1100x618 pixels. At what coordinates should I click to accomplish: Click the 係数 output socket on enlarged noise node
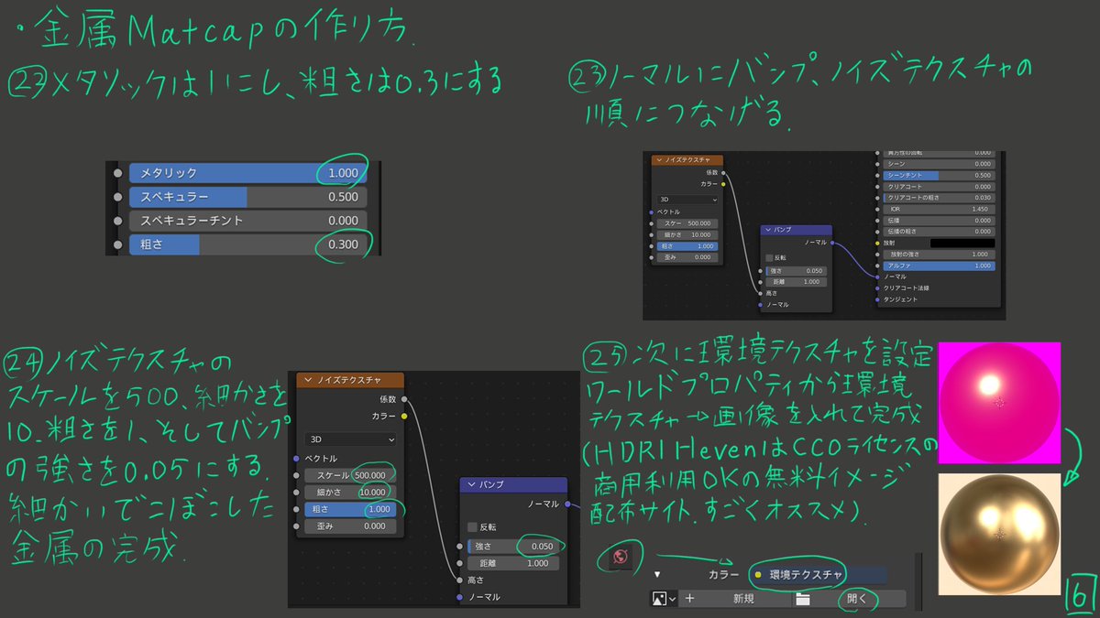click(404, 399)
